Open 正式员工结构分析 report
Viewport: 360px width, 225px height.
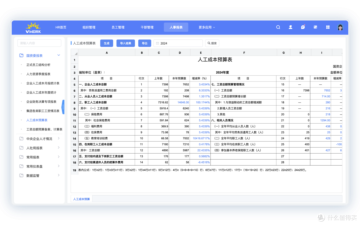pyautogui.click(x=38, y=65)
